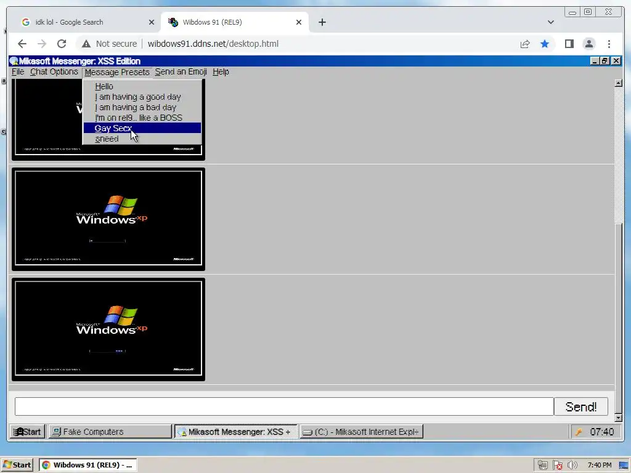
Task: Click the network tray icon
Action: coord(542,465)
